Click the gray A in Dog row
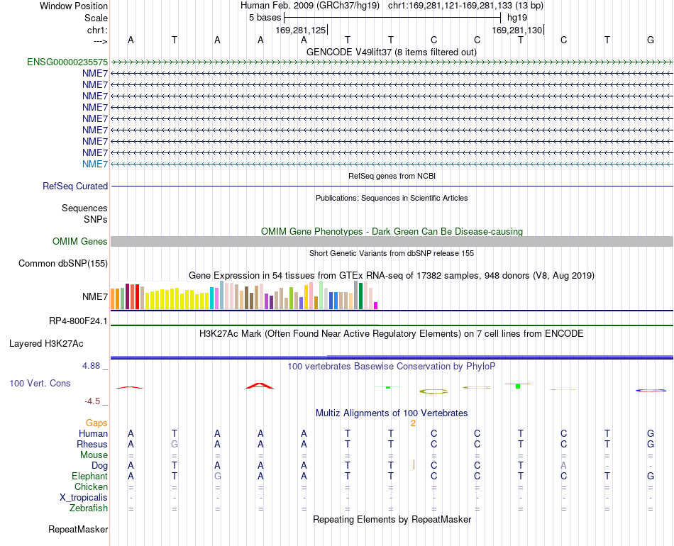The height and width of the screenshot is (546, 674). [x=563, y=466]
